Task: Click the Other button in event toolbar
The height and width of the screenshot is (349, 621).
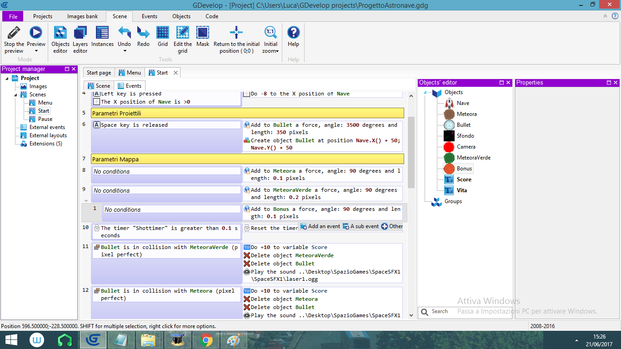Action: (392, 226)
